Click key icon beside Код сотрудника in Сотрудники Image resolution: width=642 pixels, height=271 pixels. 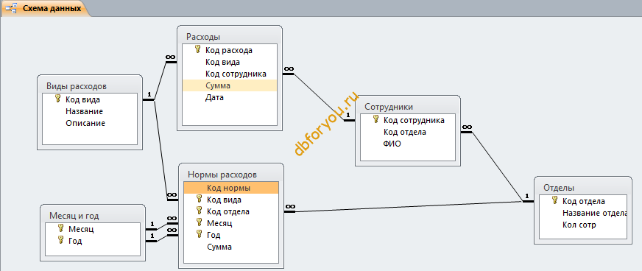tap(376, 120)
